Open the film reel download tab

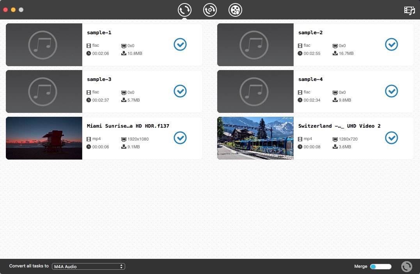[236, 10]
